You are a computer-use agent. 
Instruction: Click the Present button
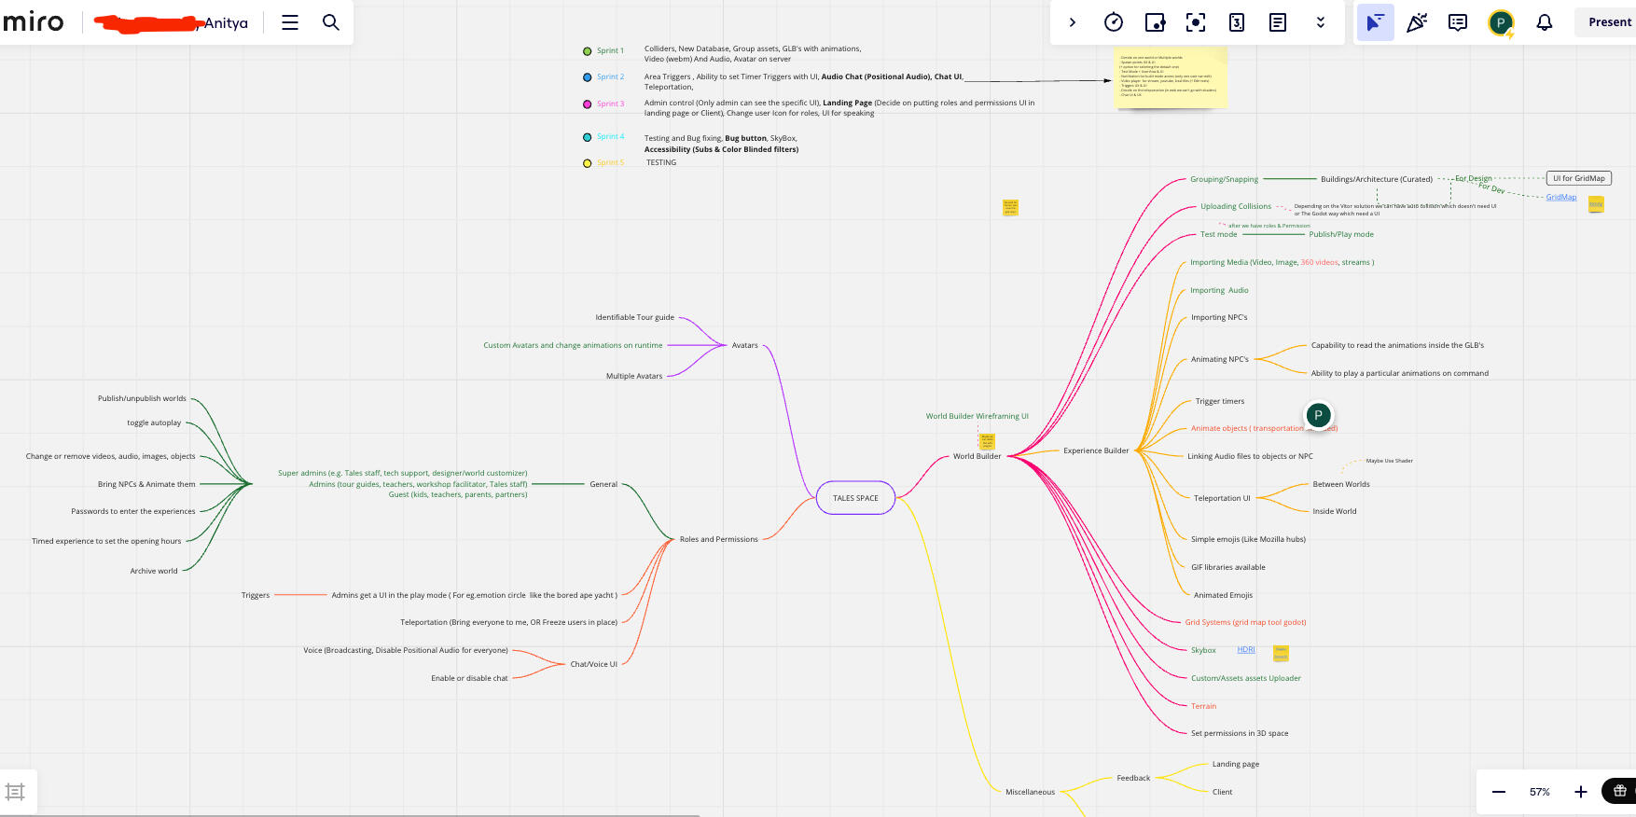(1609, 22)
